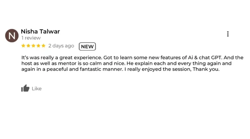250x139 pixels.
Task: Click the "2 days ago" timestamp
Action: coord(61,46)
